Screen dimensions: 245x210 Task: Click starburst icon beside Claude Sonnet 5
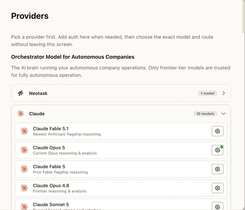tap(24, 206)
